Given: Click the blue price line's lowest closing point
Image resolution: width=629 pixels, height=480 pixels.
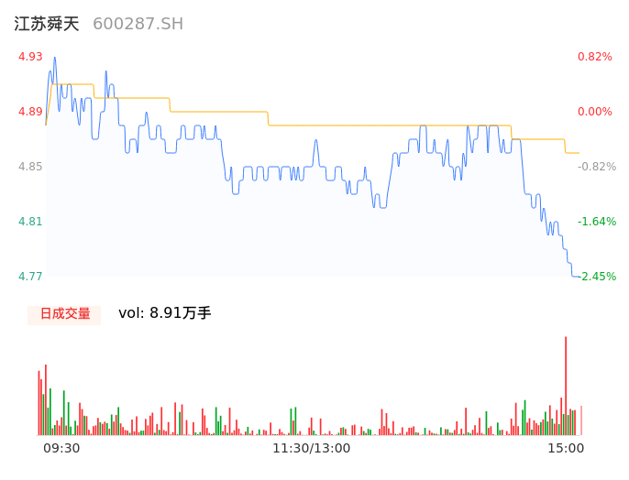Looking at the screenshot, I should [x=577, y=276].
